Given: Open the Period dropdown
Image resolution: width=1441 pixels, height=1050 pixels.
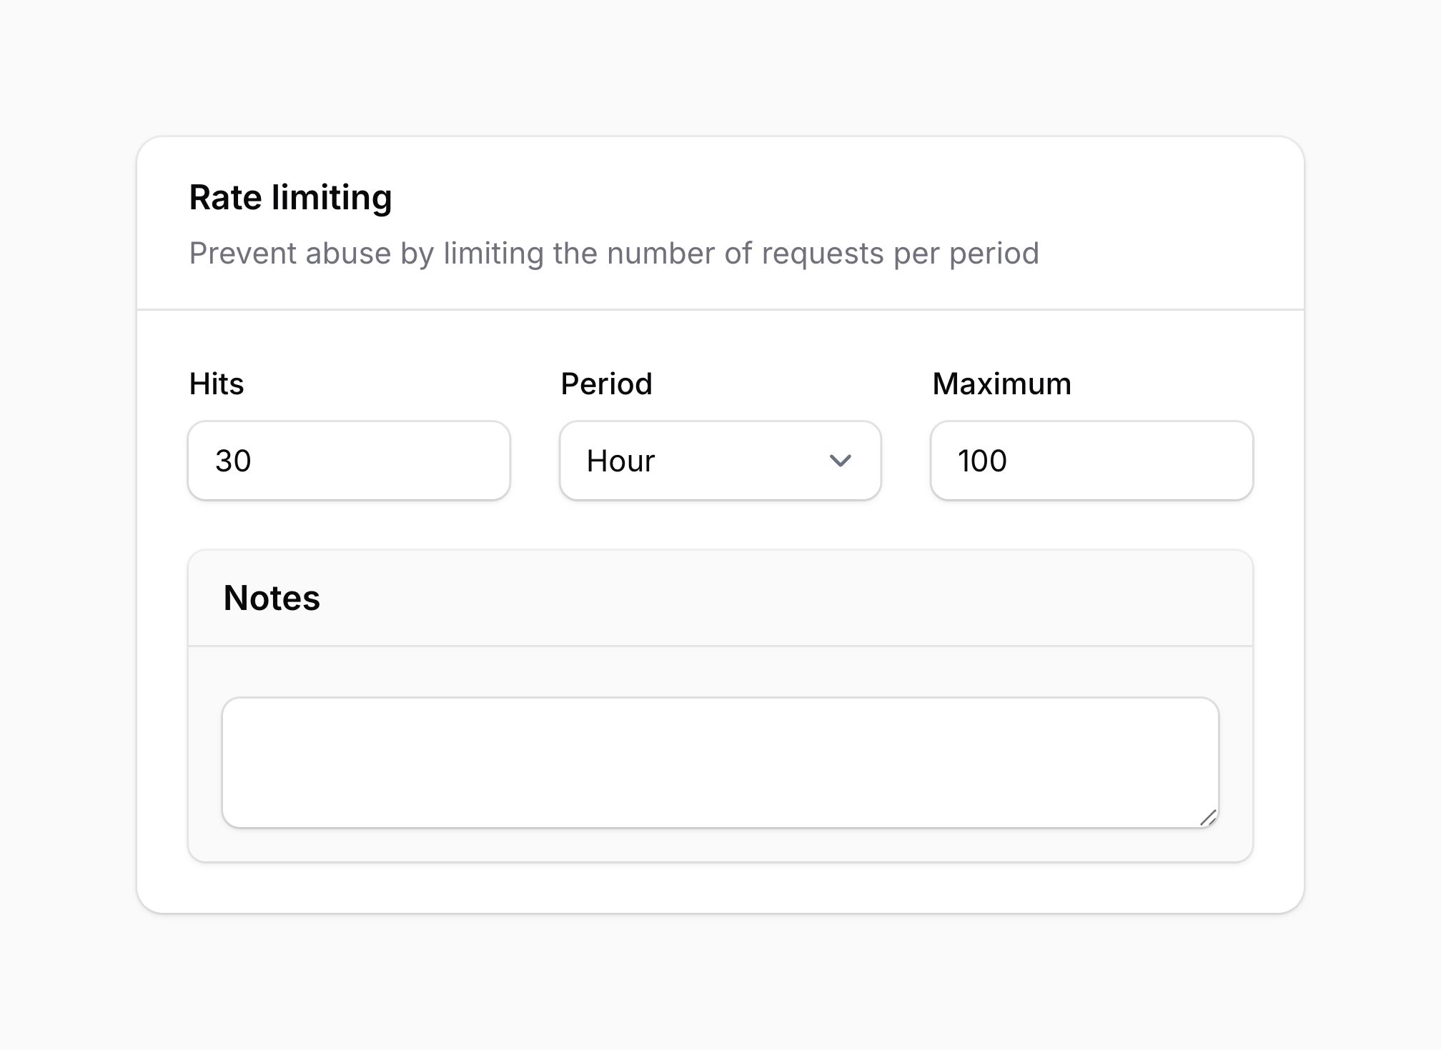Looking at the screenshot, I should [x=720, y=461].
